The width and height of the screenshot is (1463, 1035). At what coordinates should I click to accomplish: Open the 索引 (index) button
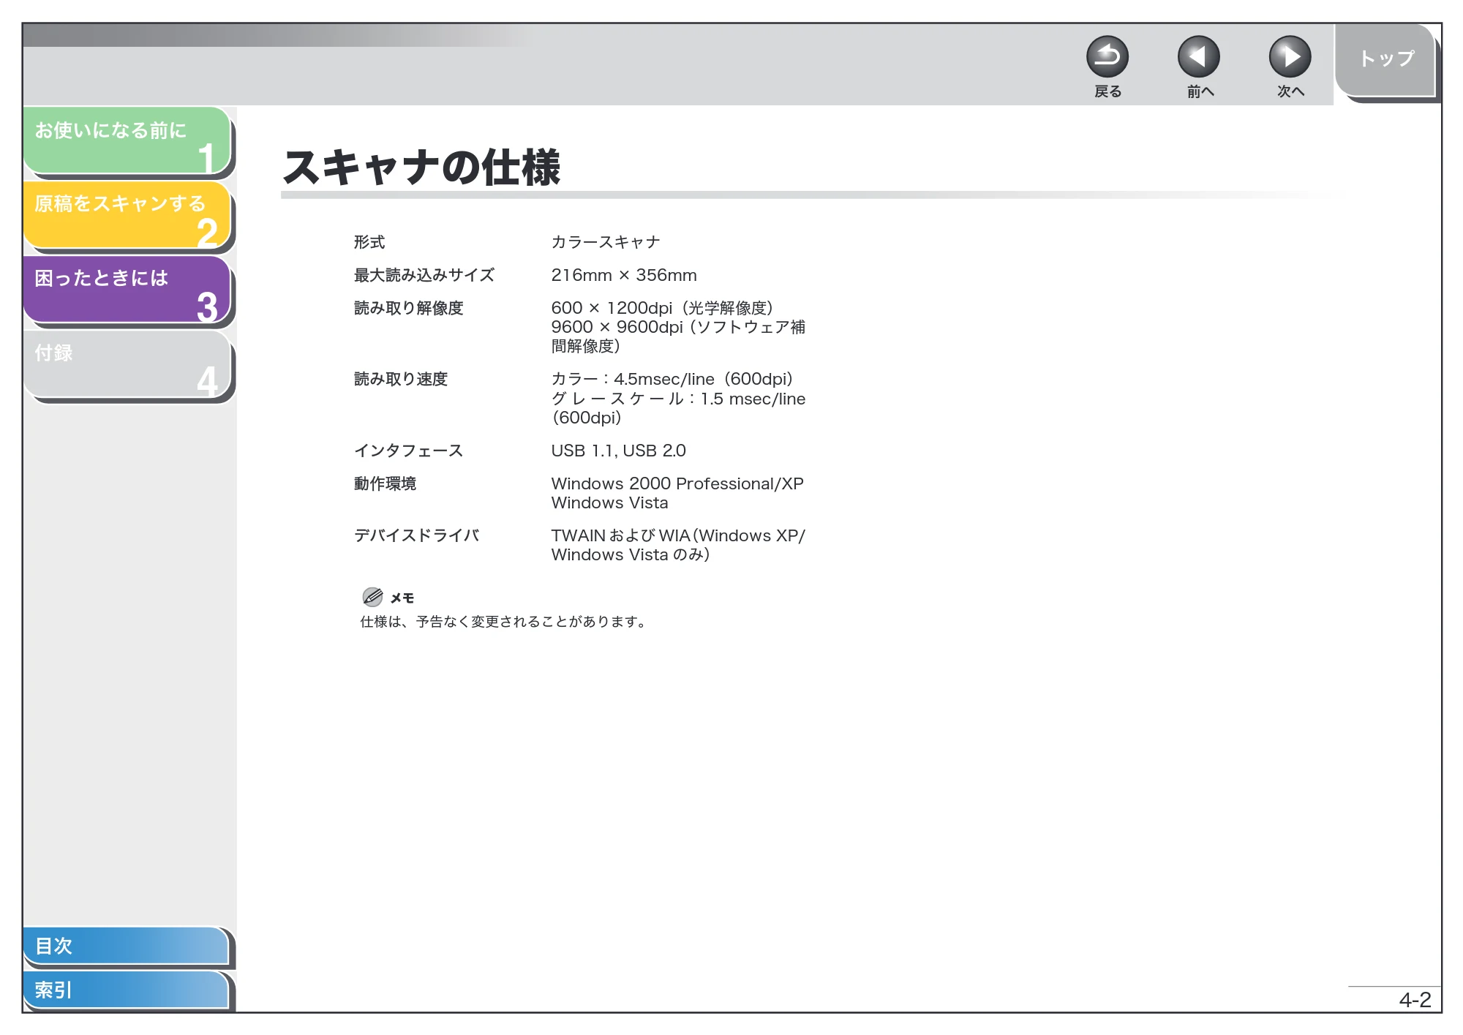126,990
